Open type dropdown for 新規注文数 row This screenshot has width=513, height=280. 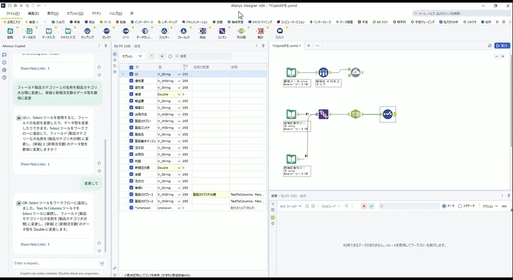click(179, 168)
